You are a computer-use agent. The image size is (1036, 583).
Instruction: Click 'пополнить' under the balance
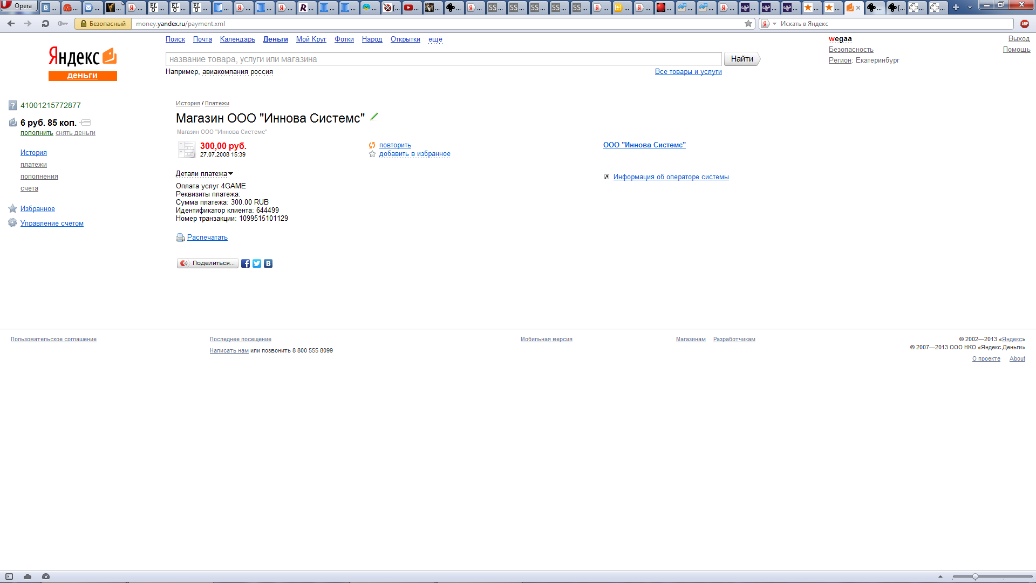click(37, 133)
